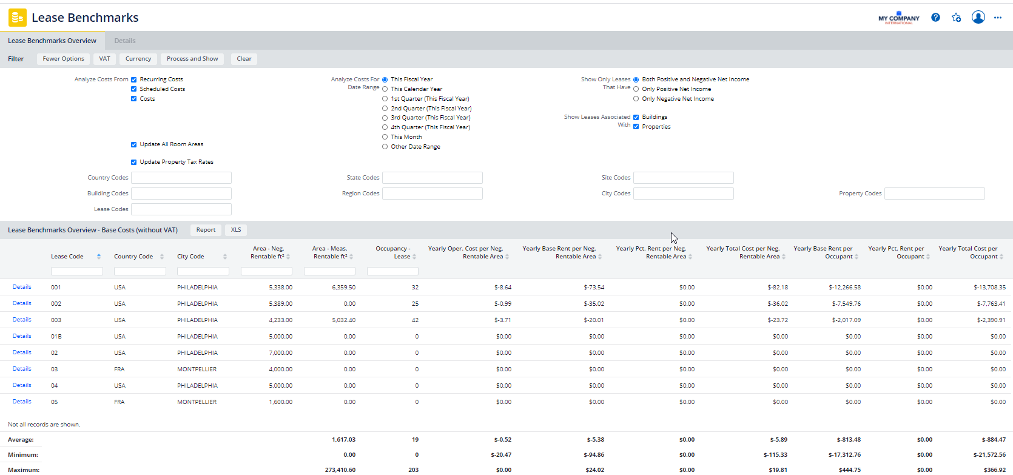This screenshot has width=1013, height=475.
Task: Switch to the Details tab
Action: 125,41
